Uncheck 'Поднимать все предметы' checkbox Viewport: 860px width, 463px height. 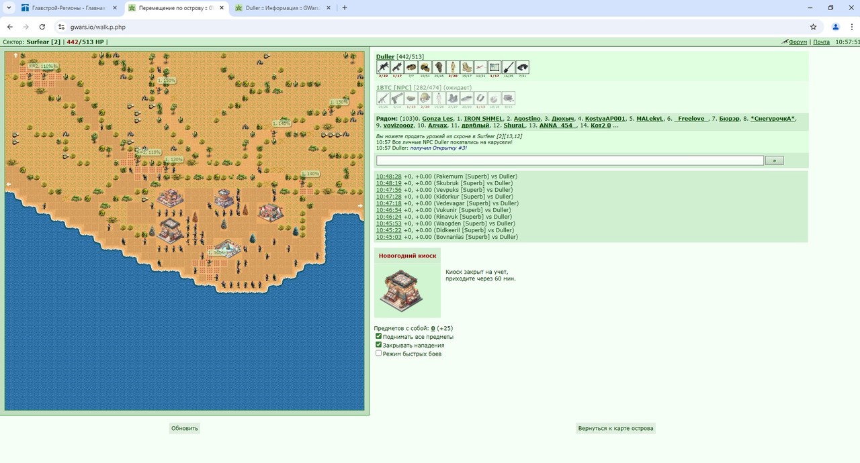(378, 336)
